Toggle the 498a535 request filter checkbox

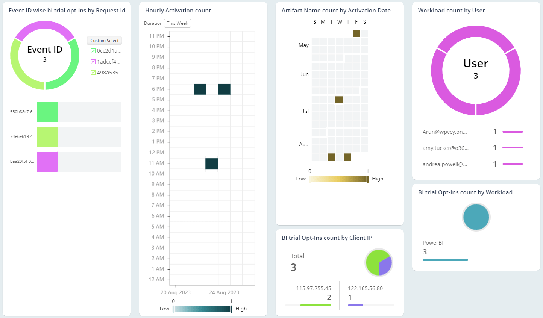click(93, 73)
